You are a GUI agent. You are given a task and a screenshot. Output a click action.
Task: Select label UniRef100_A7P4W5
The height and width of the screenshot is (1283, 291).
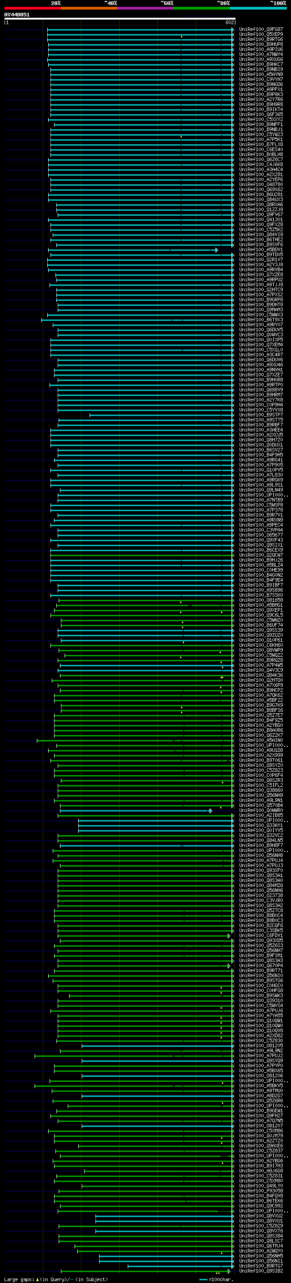[x=261, y=665]
